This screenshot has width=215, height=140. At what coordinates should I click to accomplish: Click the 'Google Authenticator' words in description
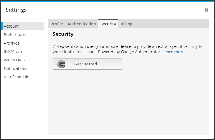(x=141, y=52)
